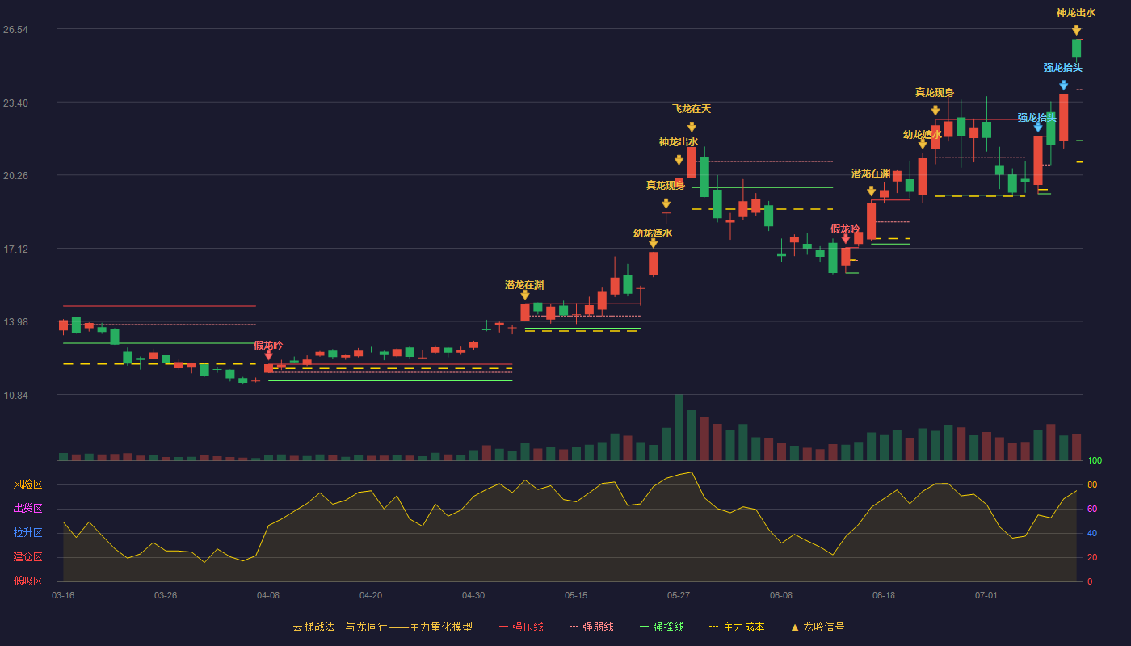Click the green 100 indicator scale label
The height and width of the screenshot is (646, 1131).
tap(1095, 461)
